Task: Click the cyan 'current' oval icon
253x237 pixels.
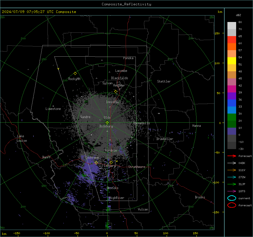Action: point(232,198)
